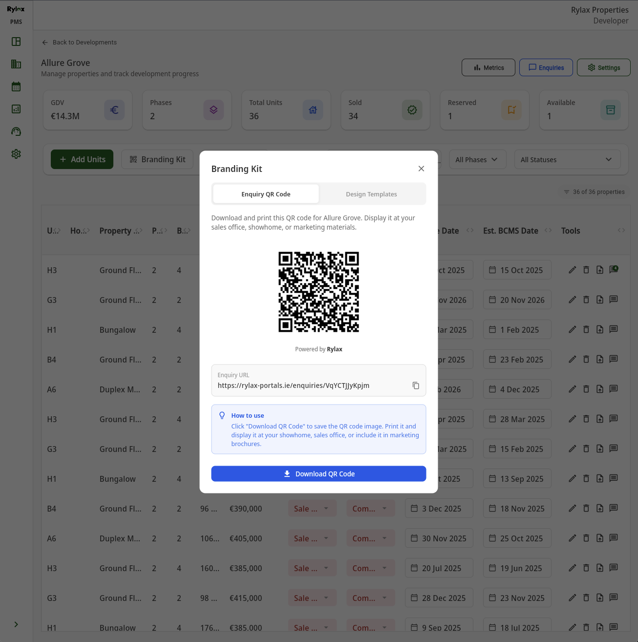638x642 pixels.
Task: Click the reports chart icon in the sidebar
Action: [x=16, y=109]
